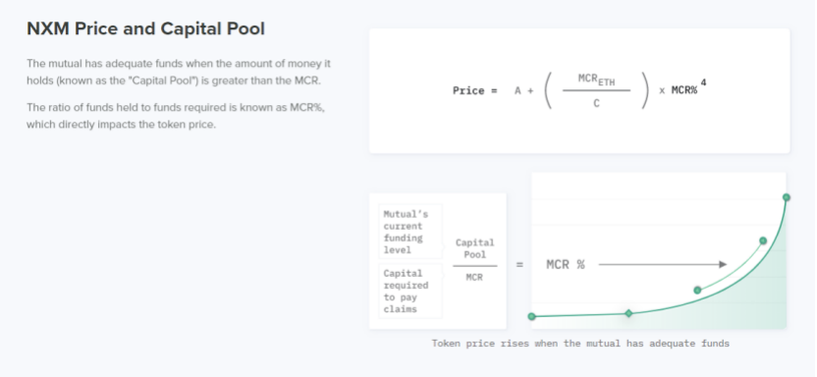The height and width of the screenshot is (377, 817).
Task: Click the MCR denominator under Capital Pool
Action: tap(474, 277)
